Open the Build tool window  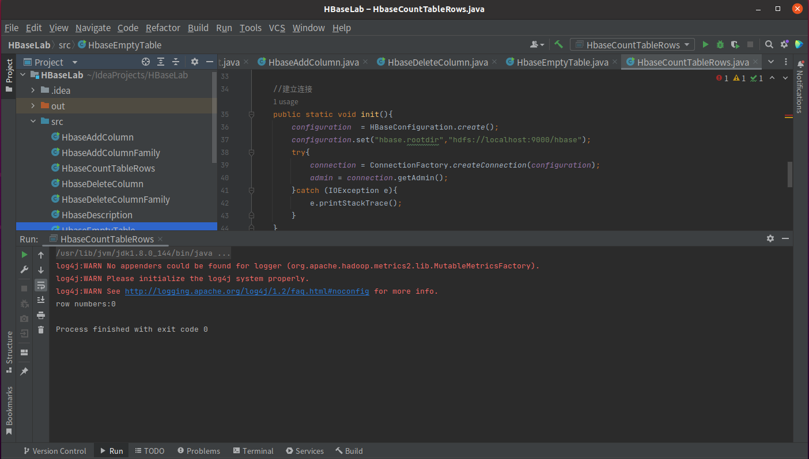click(349, 451)
